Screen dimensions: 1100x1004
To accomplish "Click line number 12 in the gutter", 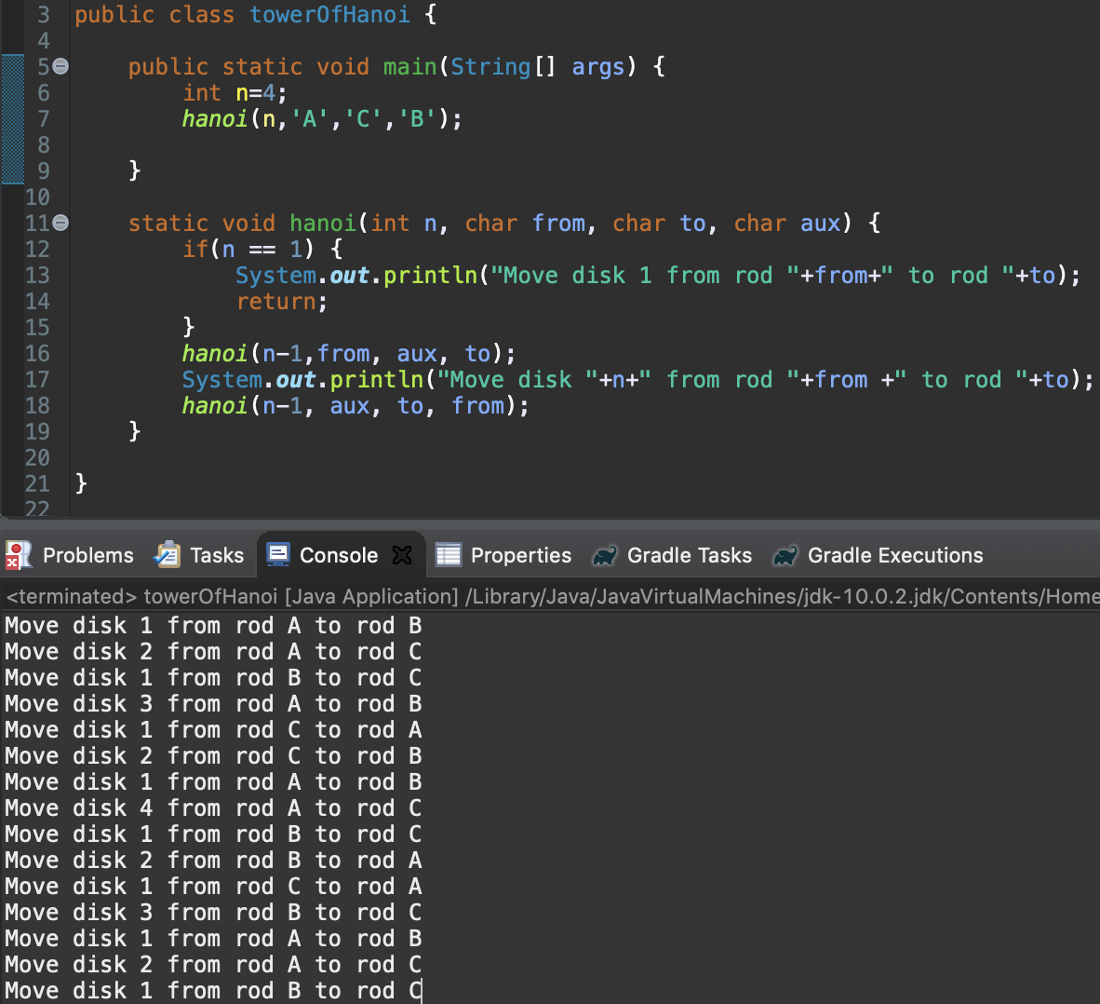I will 38,249.
